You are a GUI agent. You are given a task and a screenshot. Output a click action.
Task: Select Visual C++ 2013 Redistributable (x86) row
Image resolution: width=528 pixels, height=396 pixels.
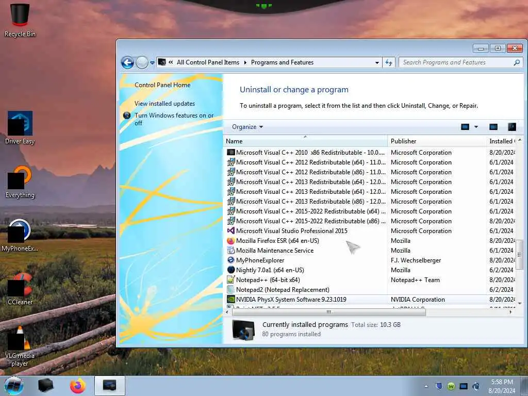(x=371, y=202)
